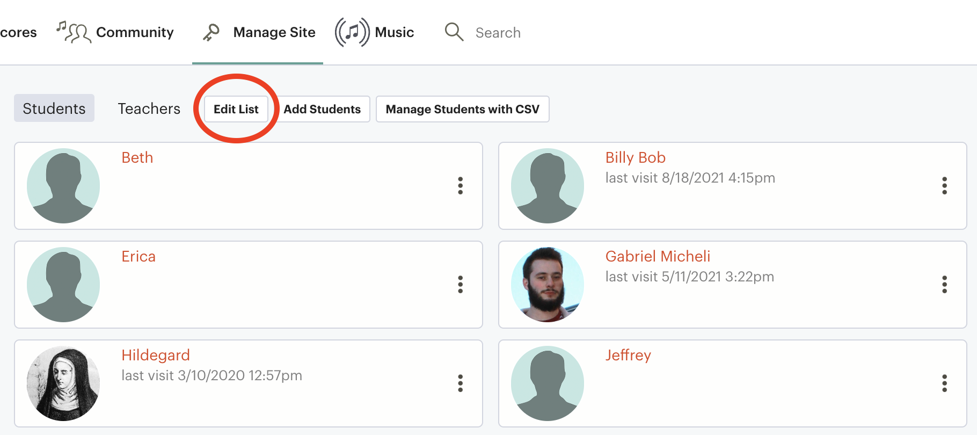Open the Billy Bob name link
This screenshot has height=435, width=977.
coord(636,157)
